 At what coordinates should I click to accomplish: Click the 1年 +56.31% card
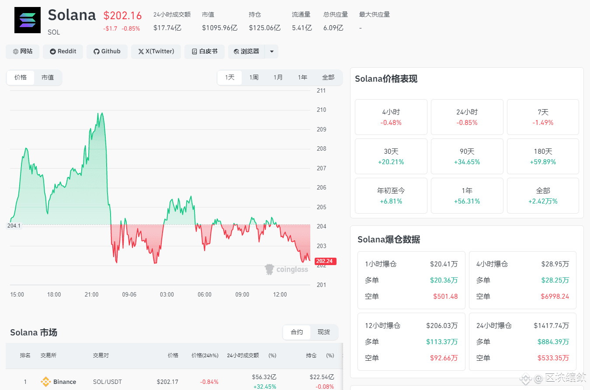pyautogui.click(x=467, y=196)
